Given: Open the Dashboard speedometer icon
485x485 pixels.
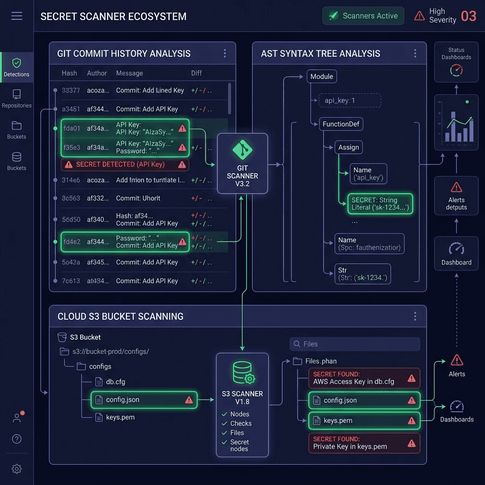Looking at the screenshot, I should pos(456,249).
